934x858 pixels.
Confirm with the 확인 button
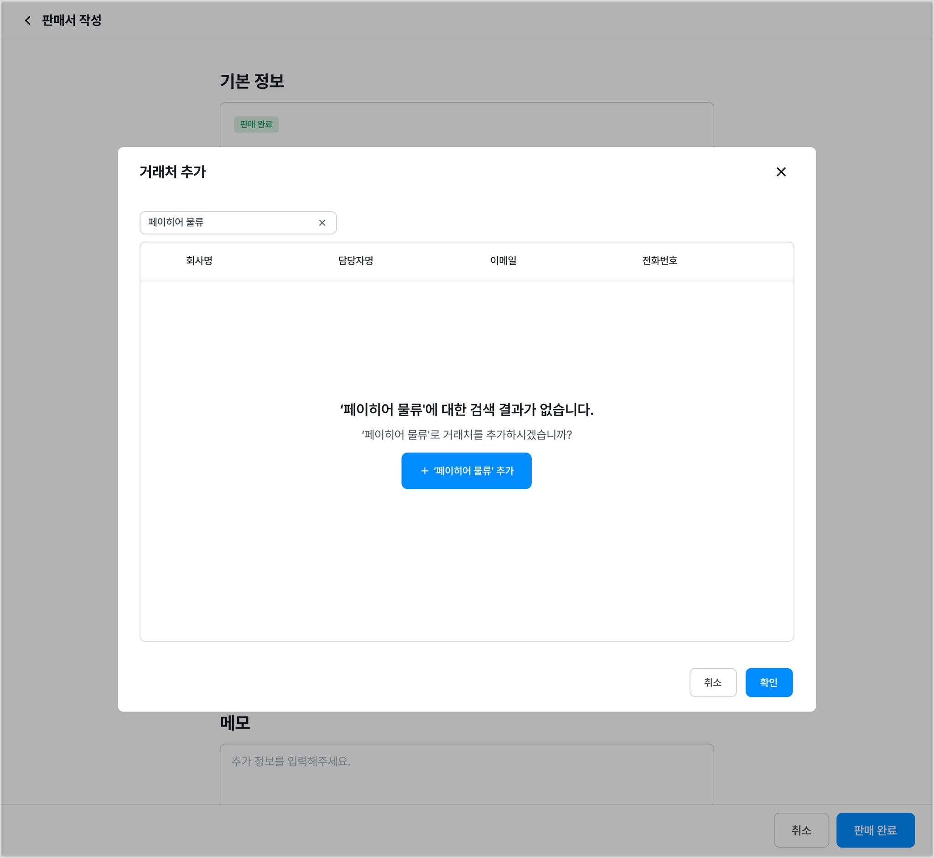(769, 682)
